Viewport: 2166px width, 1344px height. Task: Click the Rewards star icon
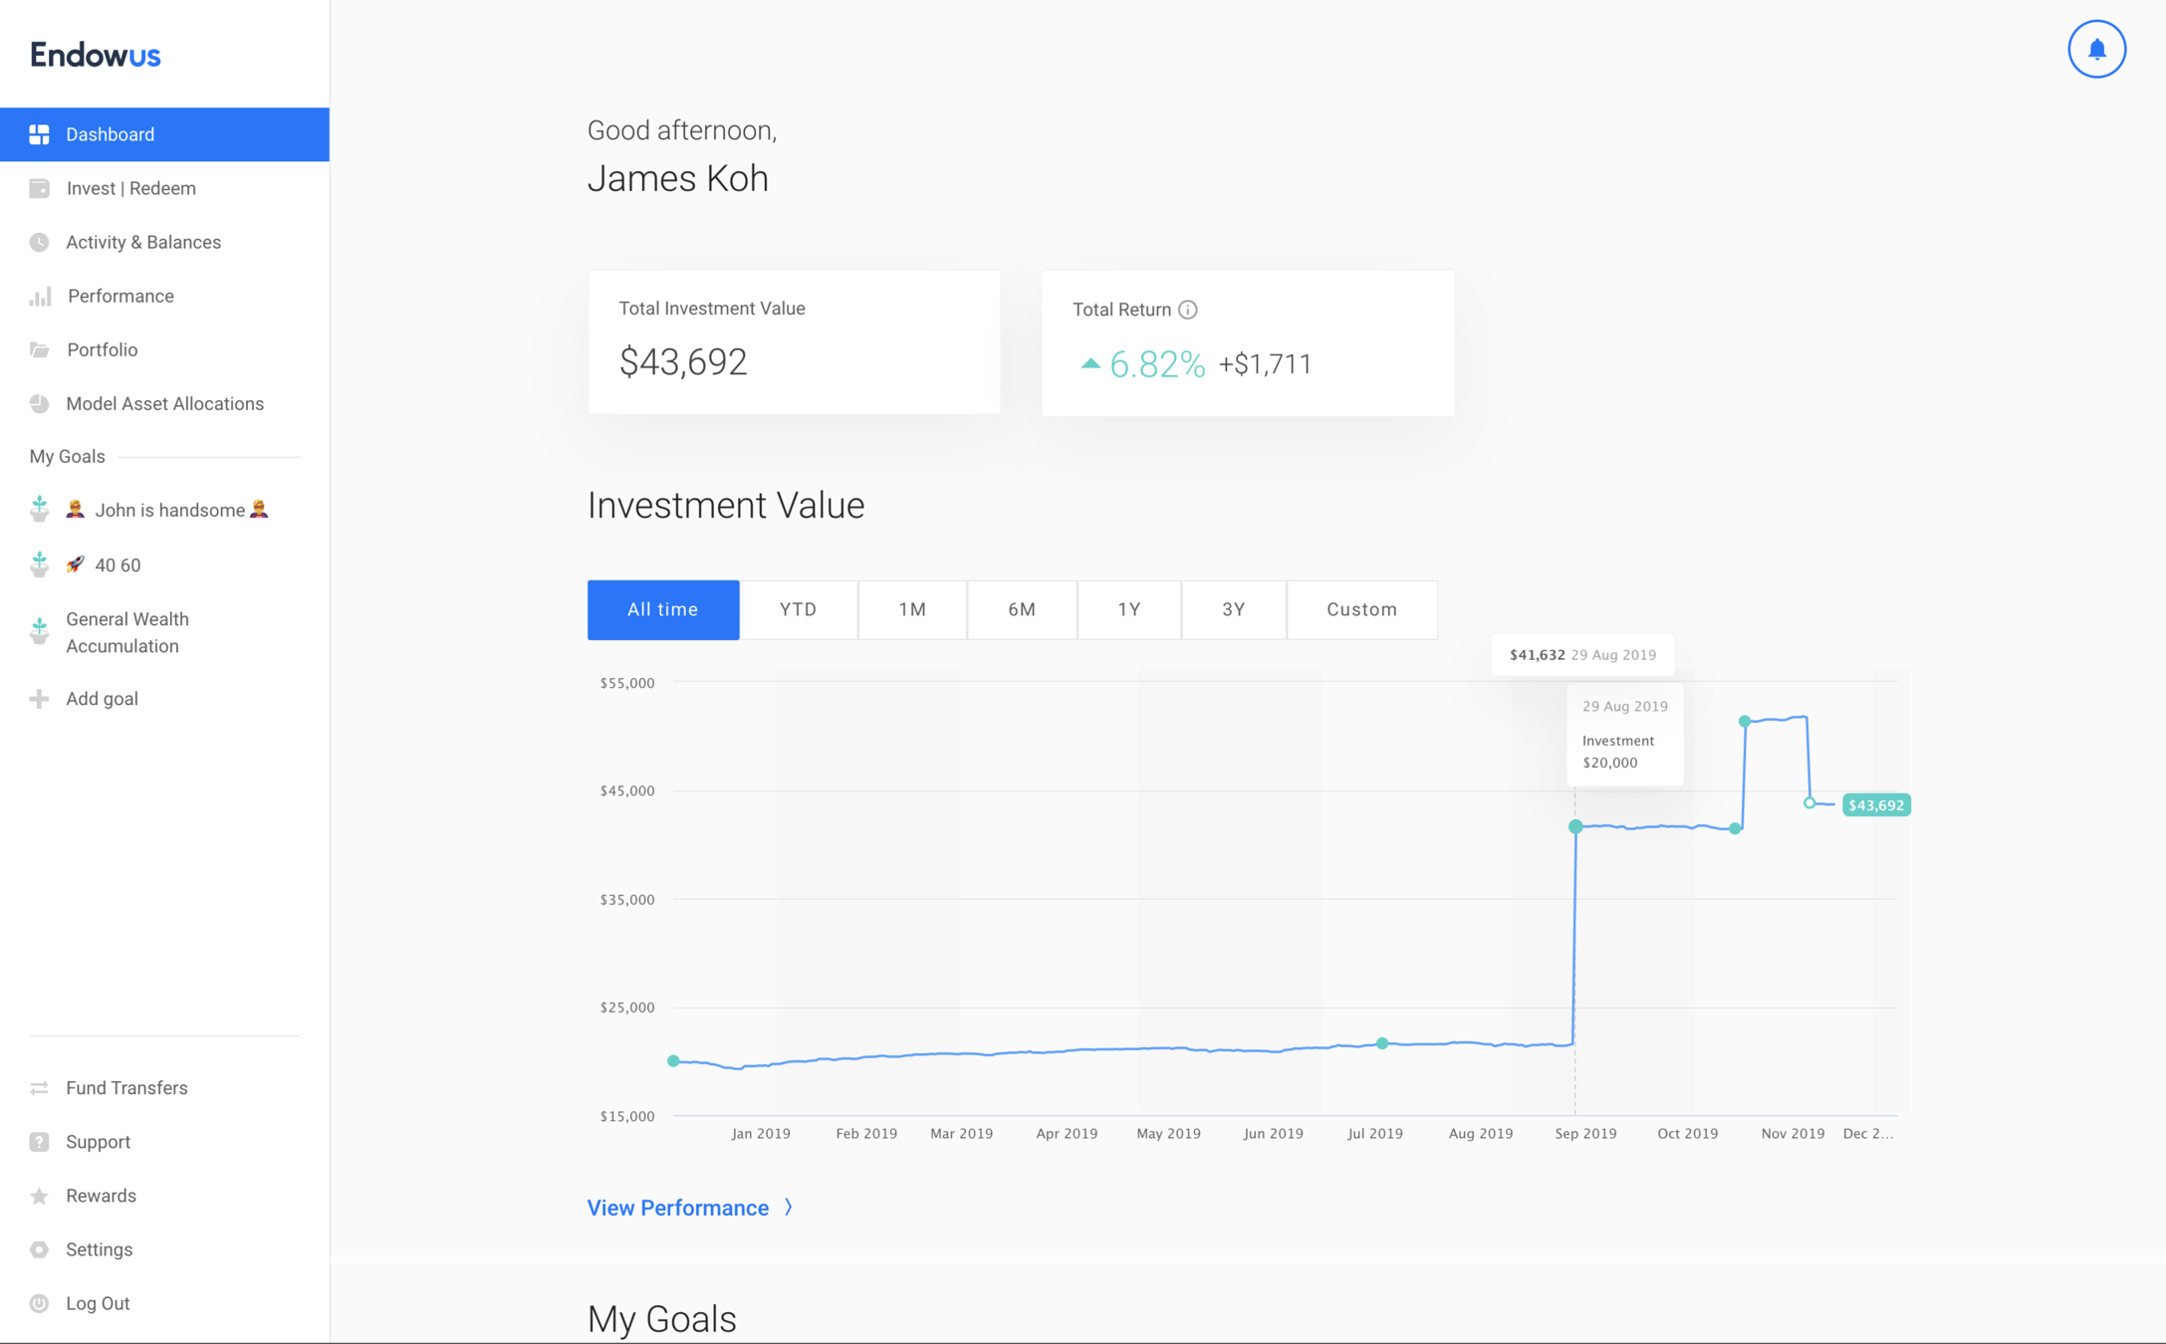tap(40, 1196)
